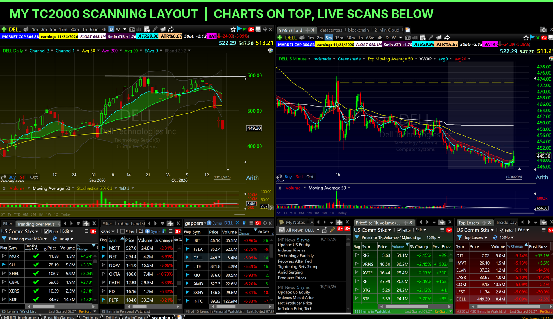Toggle the Filter checkbox in the Price5 to 1K panel
553x319 pixels.
[399, 230]
